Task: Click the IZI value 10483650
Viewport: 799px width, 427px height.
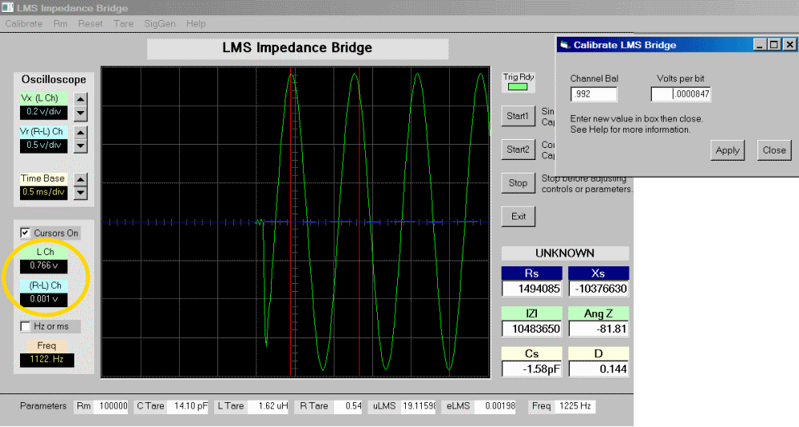Action: click(x=532, y=329)
